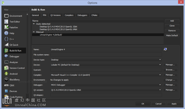Click the File system name field

pyautogui.click(x=106, y=55)
